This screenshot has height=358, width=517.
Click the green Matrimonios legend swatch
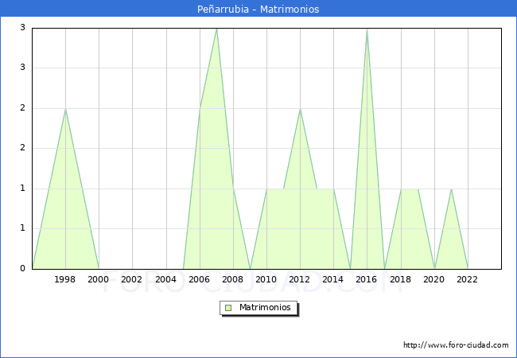pos(228,308)
